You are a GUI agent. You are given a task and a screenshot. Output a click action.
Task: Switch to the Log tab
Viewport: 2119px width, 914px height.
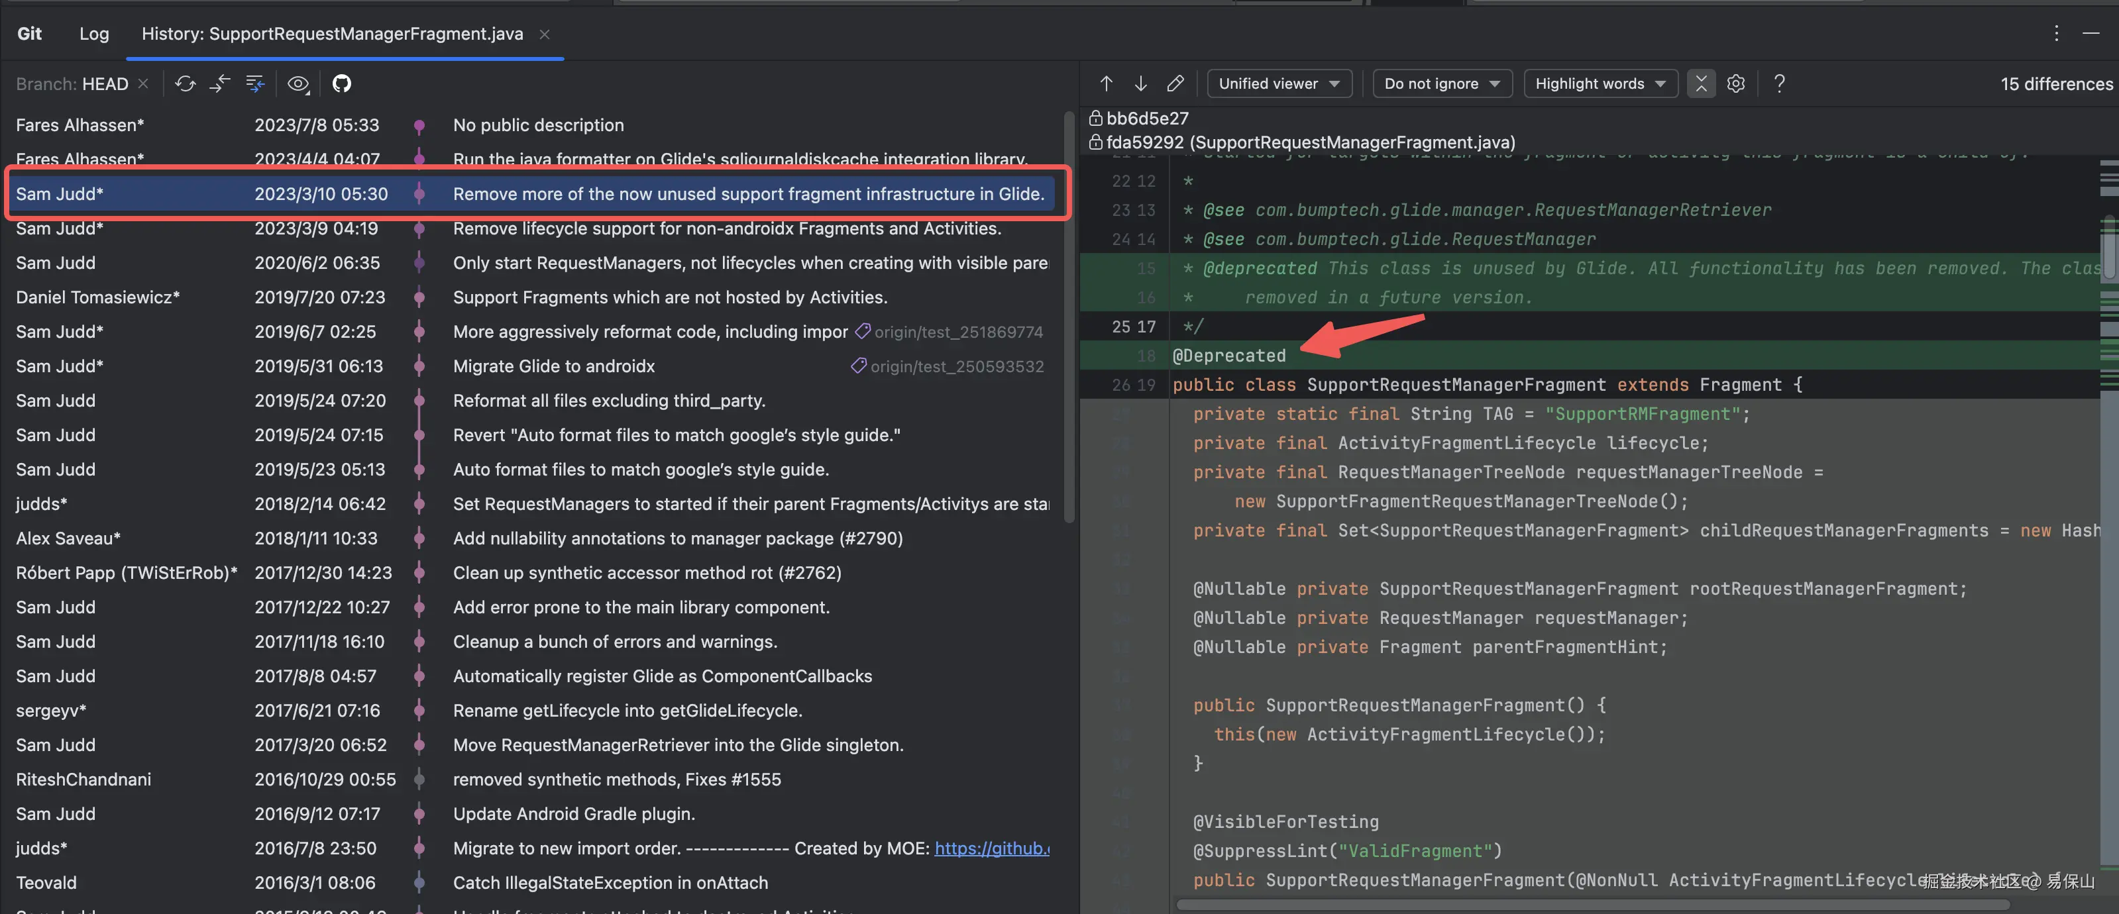pyautogui.click(x=94, y=34)
